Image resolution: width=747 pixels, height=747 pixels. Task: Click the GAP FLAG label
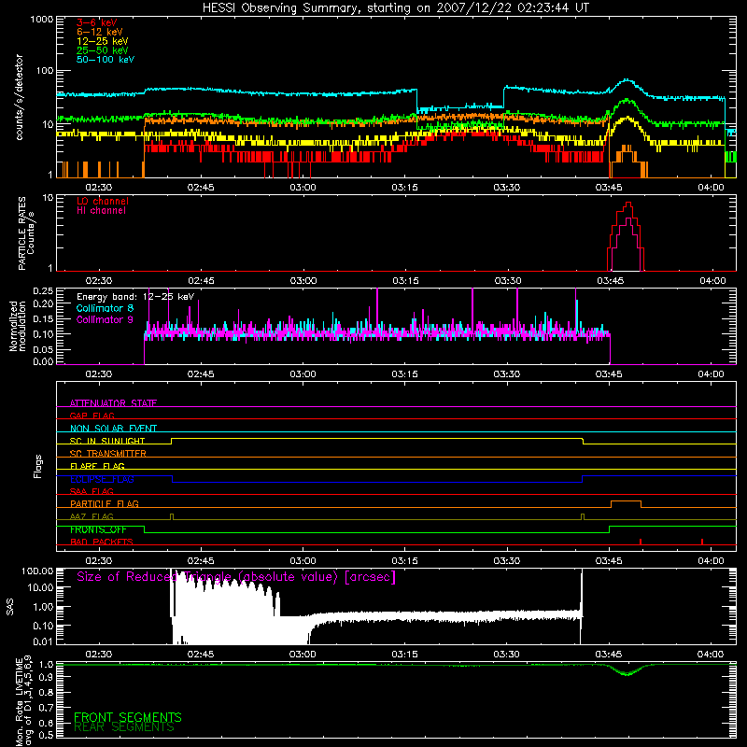[x=92, y=416]
